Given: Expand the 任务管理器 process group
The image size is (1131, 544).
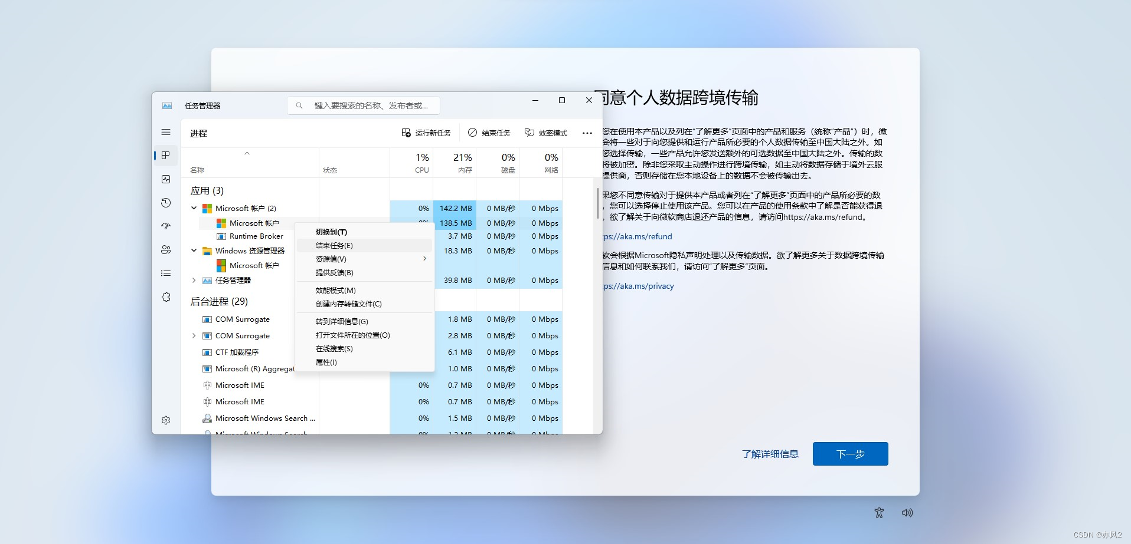Looking at the screenshot, I should (x=194, y=281).
